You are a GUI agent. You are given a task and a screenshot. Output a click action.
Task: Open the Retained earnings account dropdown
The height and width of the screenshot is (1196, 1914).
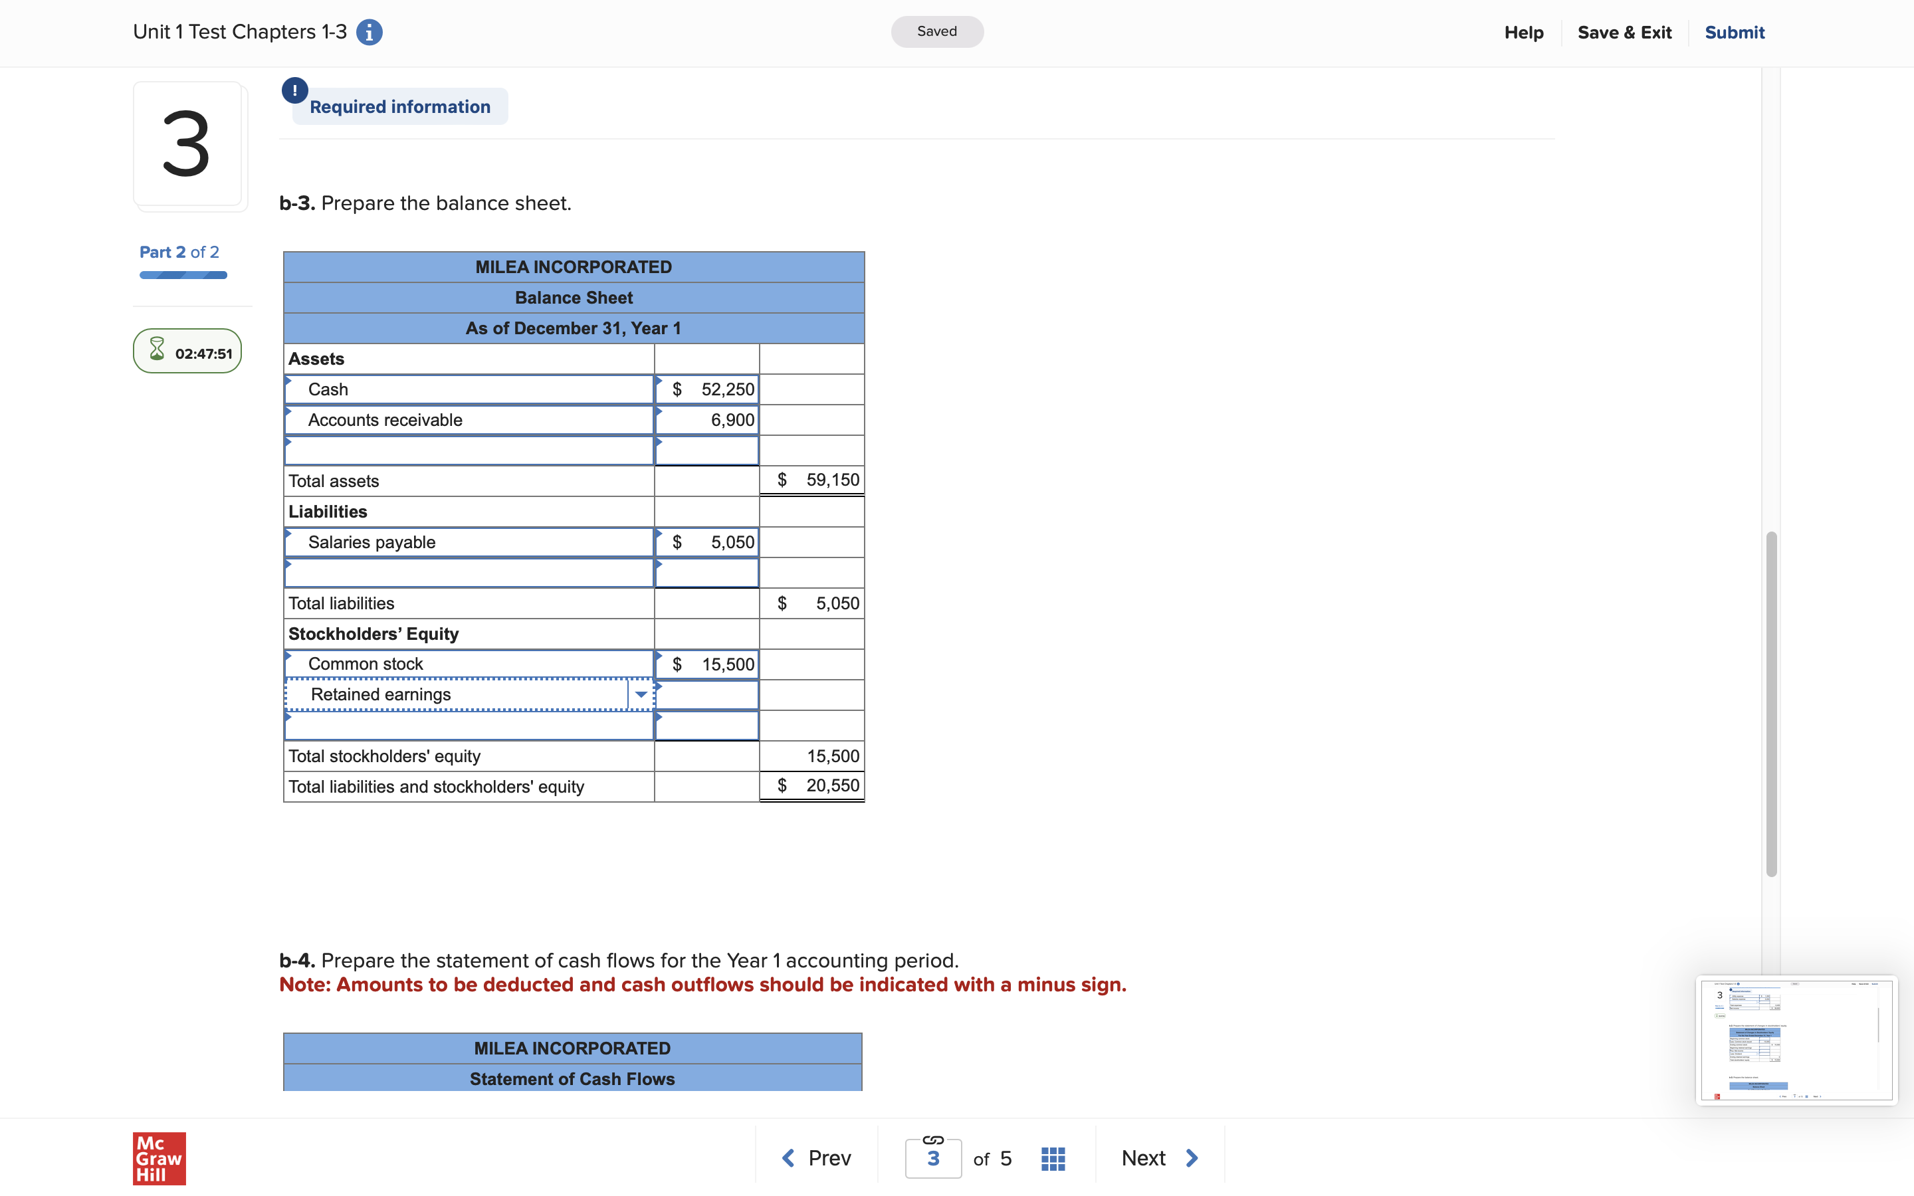pos(641,694)
